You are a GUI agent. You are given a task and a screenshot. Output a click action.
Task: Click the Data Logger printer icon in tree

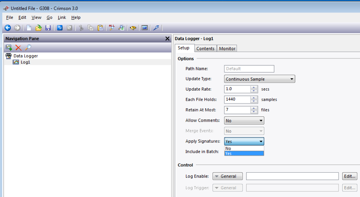point(9,56)
